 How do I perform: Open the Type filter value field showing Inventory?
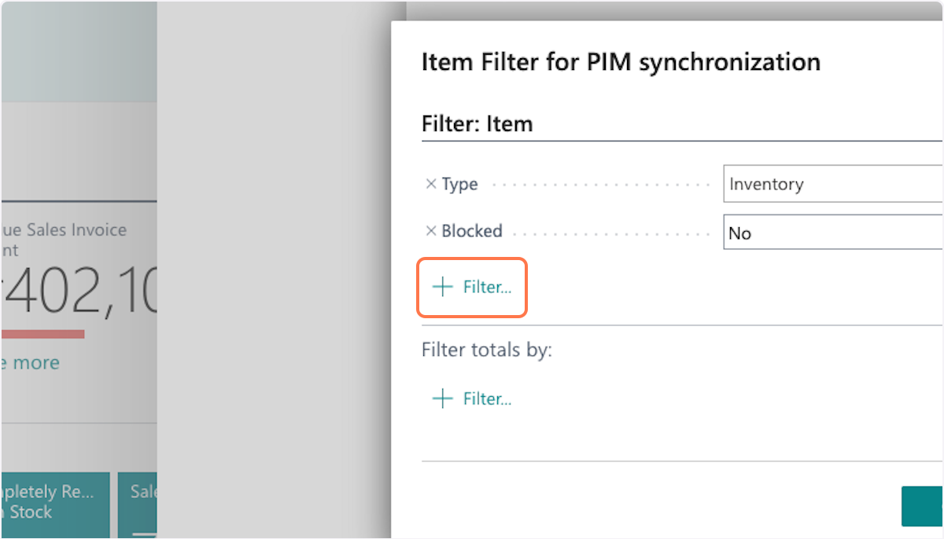click(832, 185)
